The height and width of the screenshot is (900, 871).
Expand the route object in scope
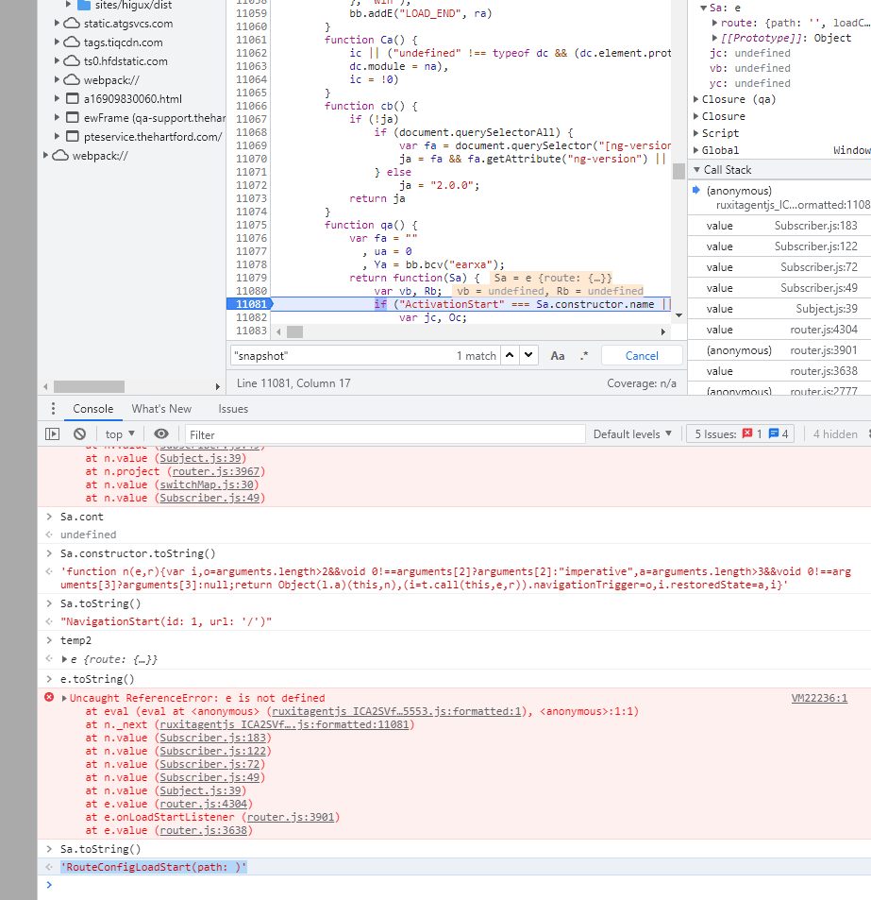714,23
